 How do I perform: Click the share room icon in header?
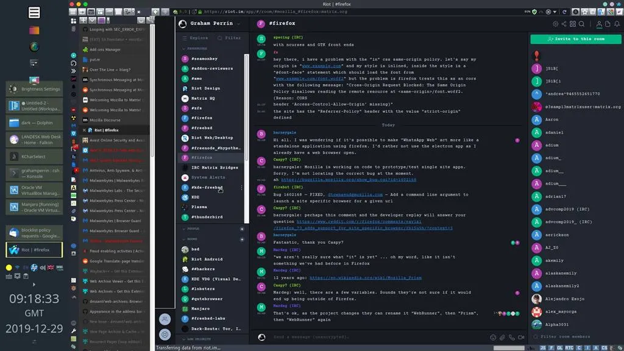(x=564, y=24)
